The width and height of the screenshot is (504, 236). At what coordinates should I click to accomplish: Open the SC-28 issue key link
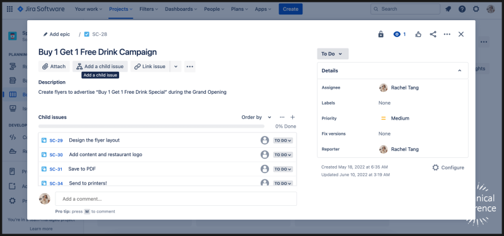coord(100,34)
